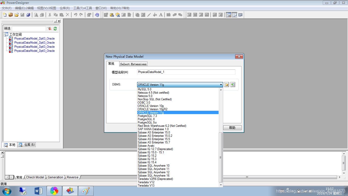Click the Word icon on taskbar
The image size is (348, 196).
pos(38,191)
